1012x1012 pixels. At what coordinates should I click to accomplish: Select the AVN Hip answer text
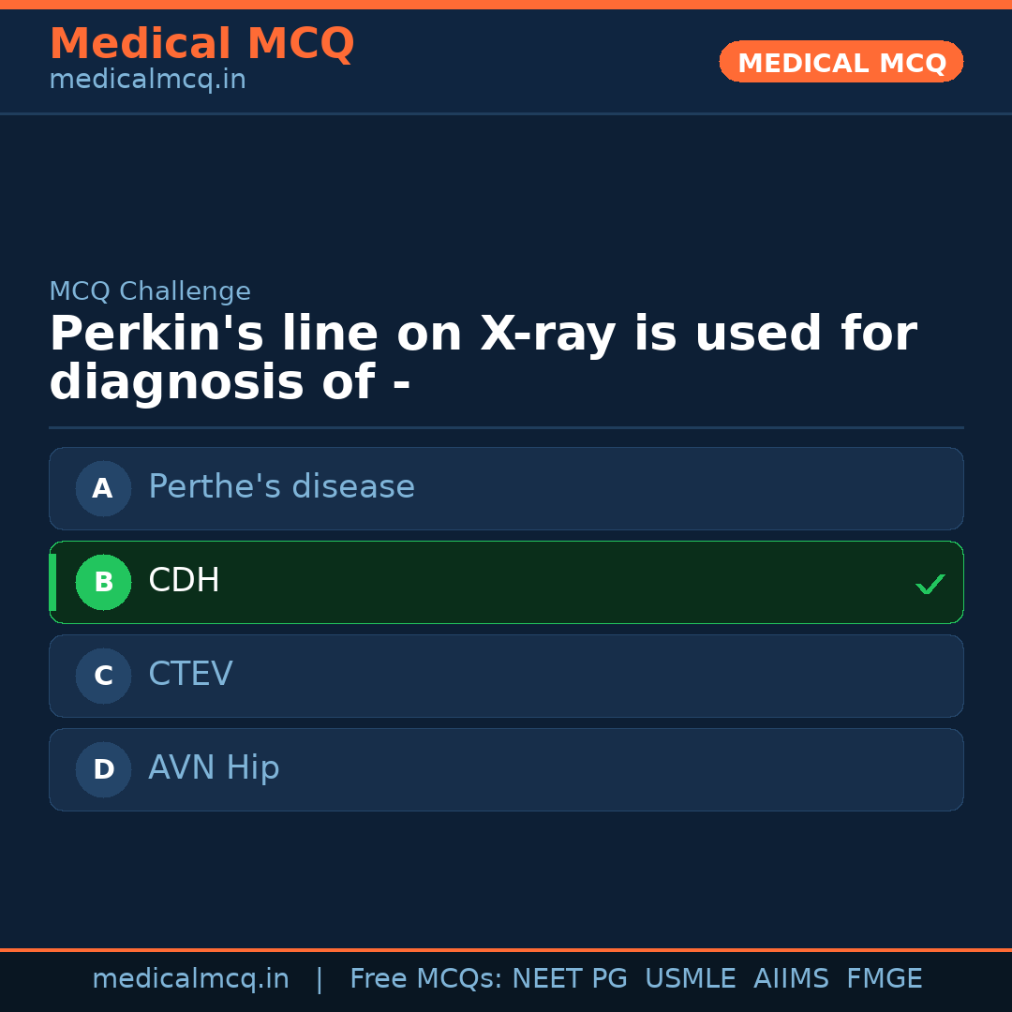pos(214,768)
